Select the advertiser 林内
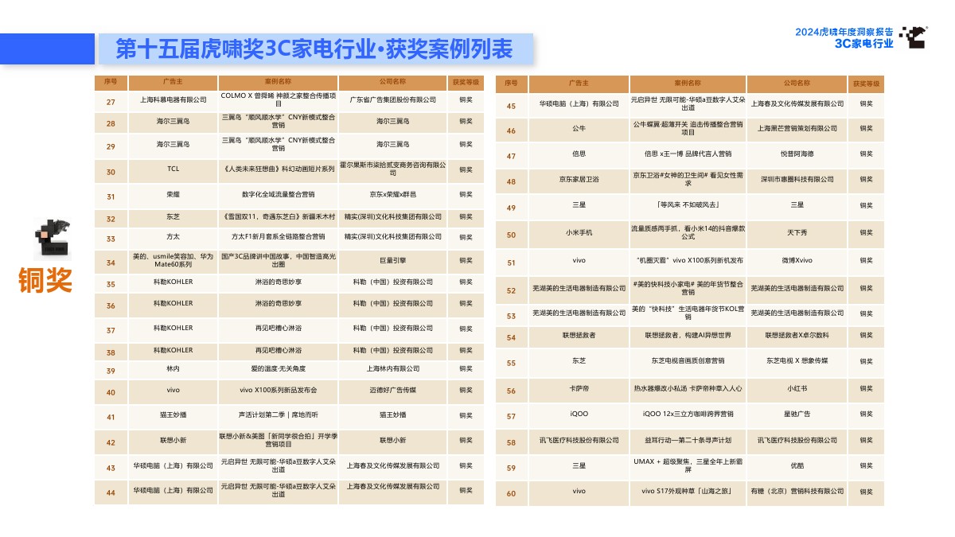The height and width of the screenshot is (537, 955). [173, 369]
